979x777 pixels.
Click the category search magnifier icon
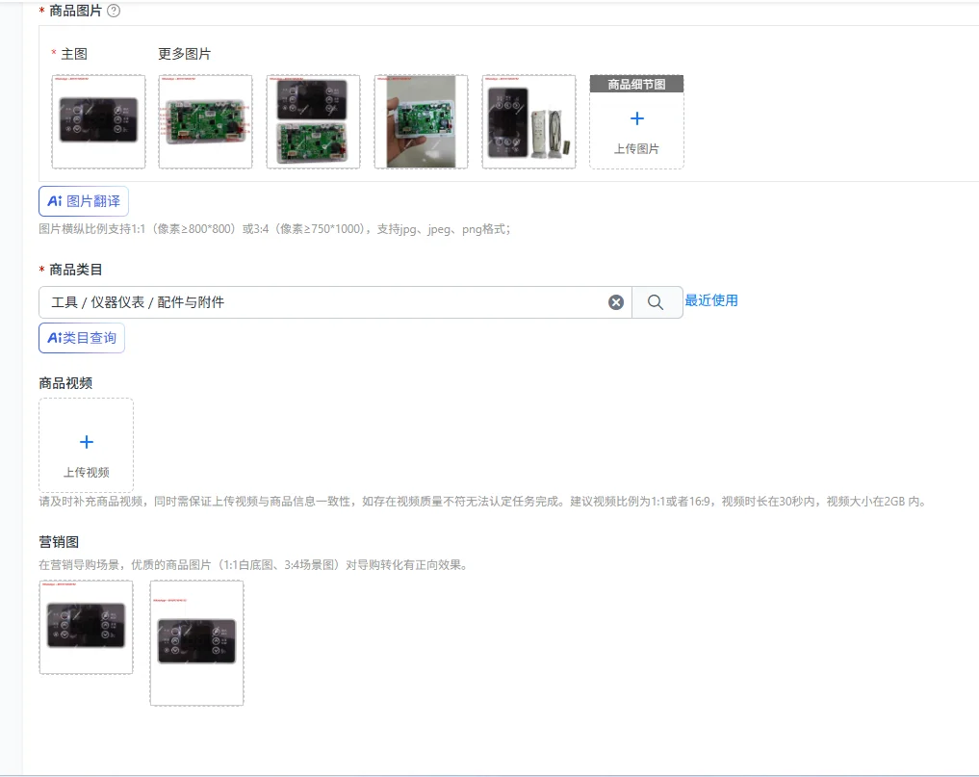656,302
